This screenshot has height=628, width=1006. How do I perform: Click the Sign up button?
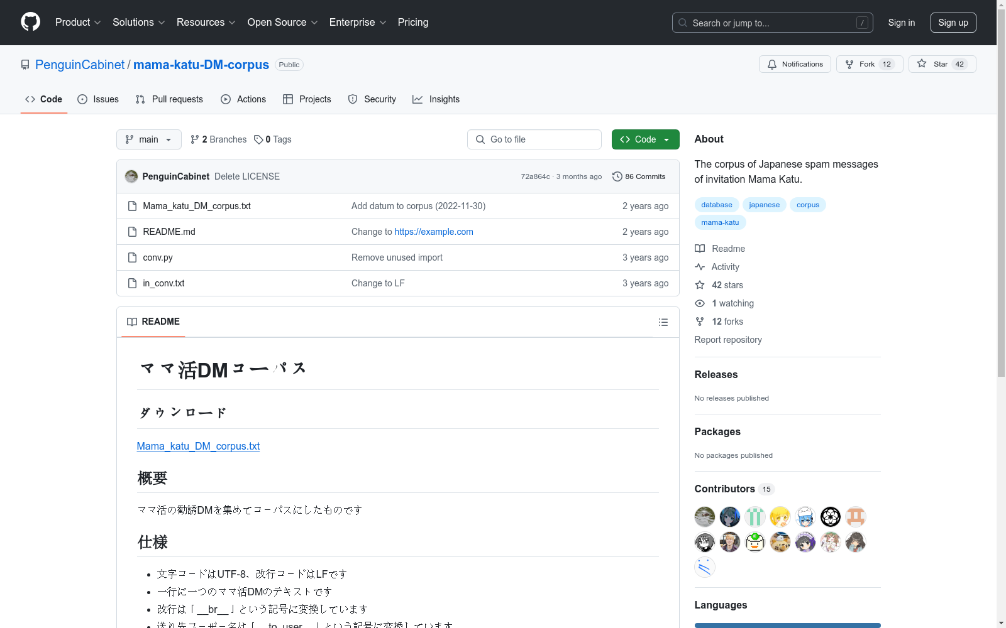953,23
